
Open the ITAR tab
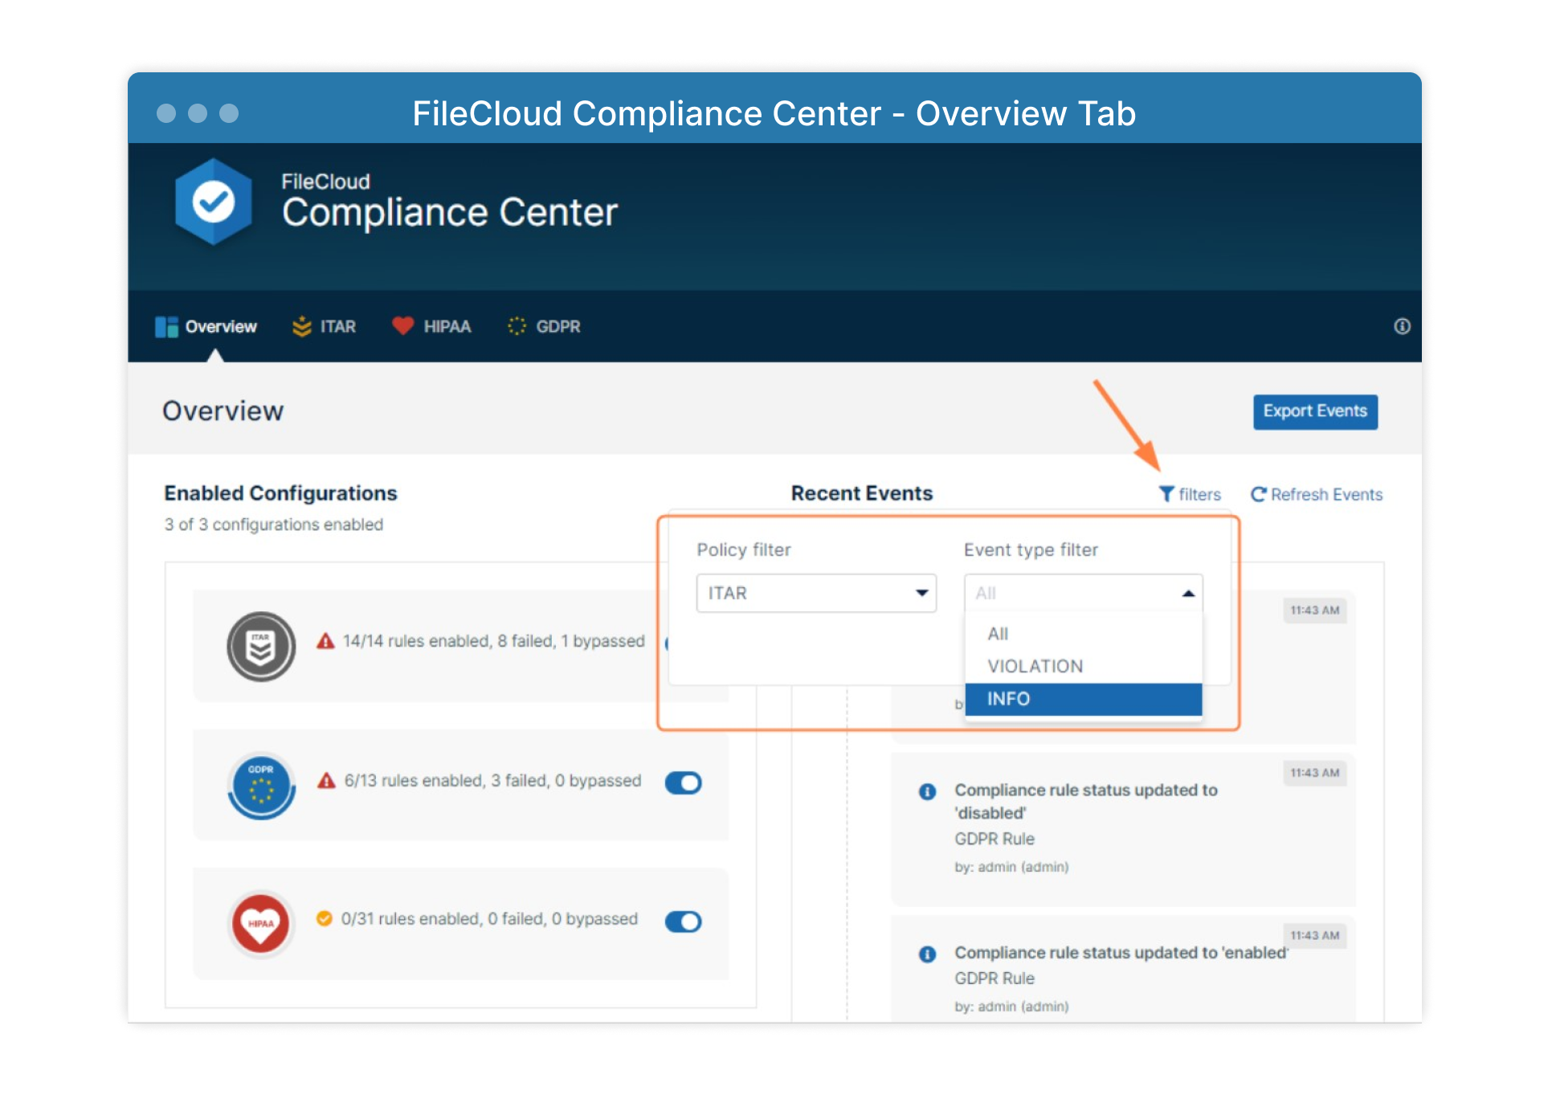[x=325, y=327]
